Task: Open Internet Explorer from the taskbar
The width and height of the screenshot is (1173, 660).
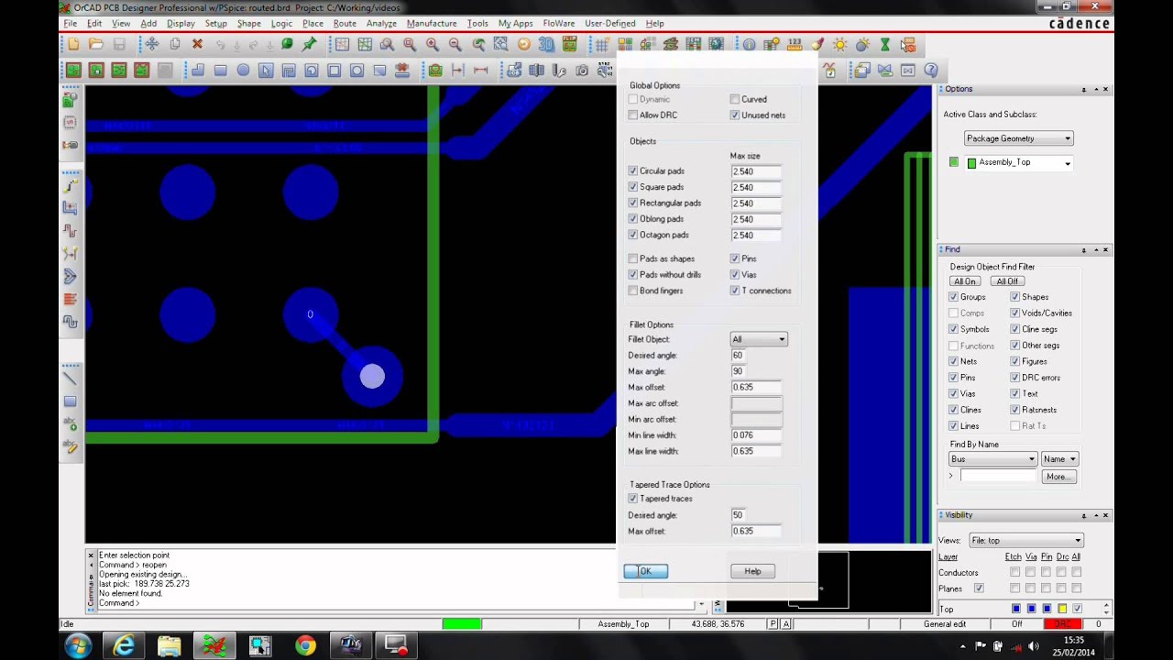Action: click(x=124, y=645)
